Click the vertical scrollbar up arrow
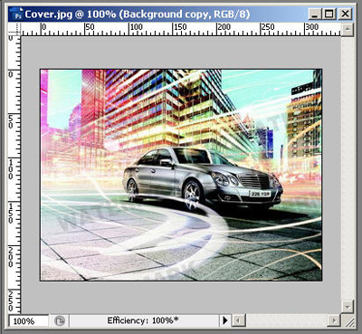The height and width of the screenshot is (334, 362). point(348,30)
